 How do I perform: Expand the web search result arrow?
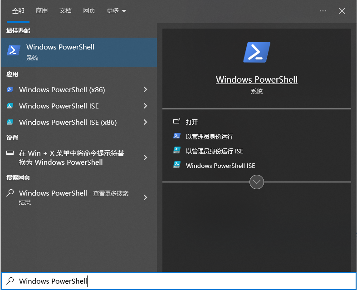coord(145,197)
